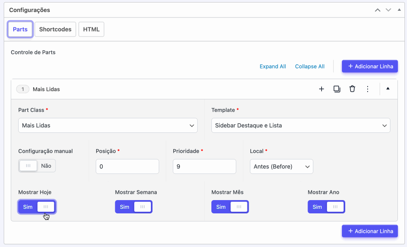Open the Part Class dropdown
This screenshot has width=407, height=247.
[x=108, y=125]
